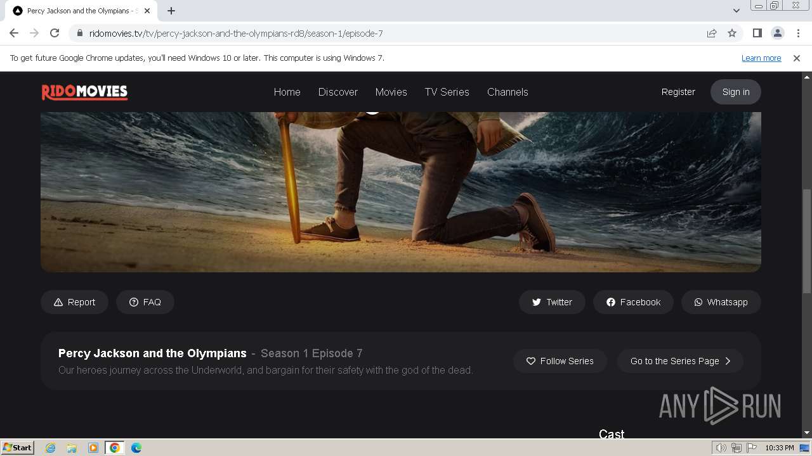Click the RidoMovies logo
812x456 pixels.
84,92
